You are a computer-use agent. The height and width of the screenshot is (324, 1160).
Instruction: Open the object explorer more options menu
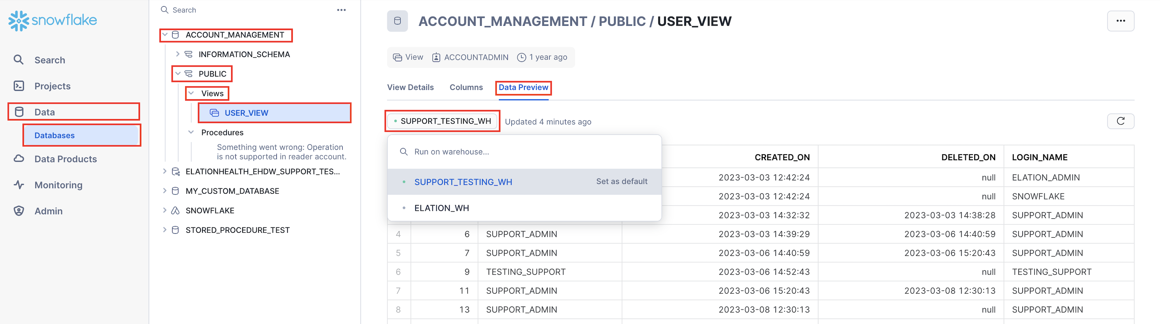click(x=341, y=10)
